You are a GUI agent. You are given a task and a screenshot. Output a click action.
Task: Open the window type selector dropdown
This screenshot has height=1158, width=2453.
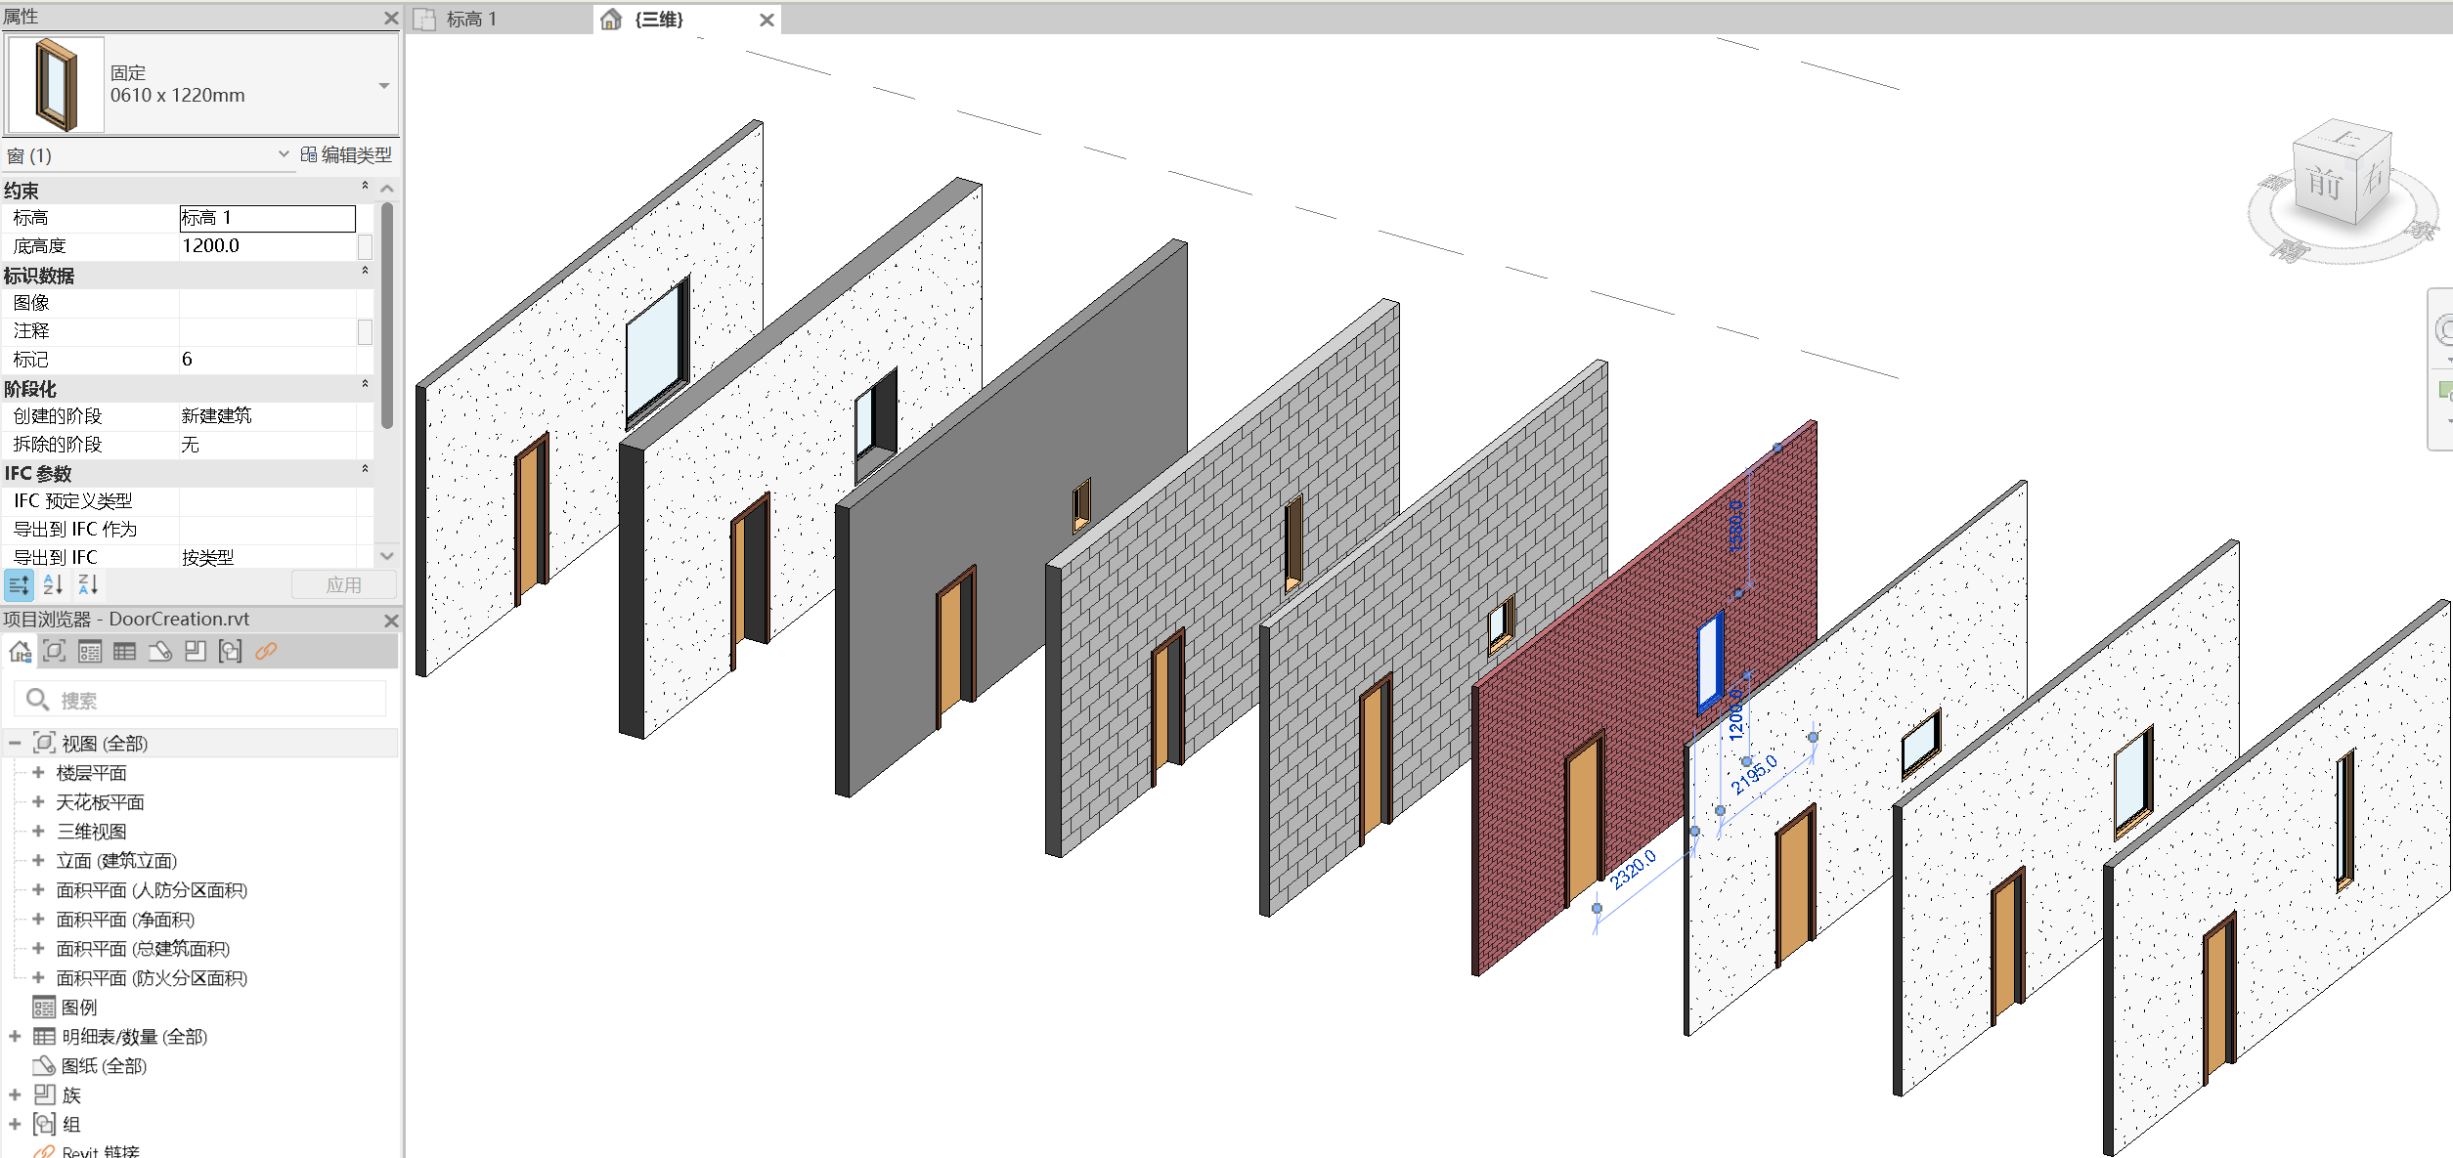[383, 86]
